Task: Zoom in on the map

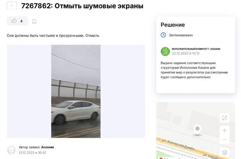Action: (x=224, y=130)
